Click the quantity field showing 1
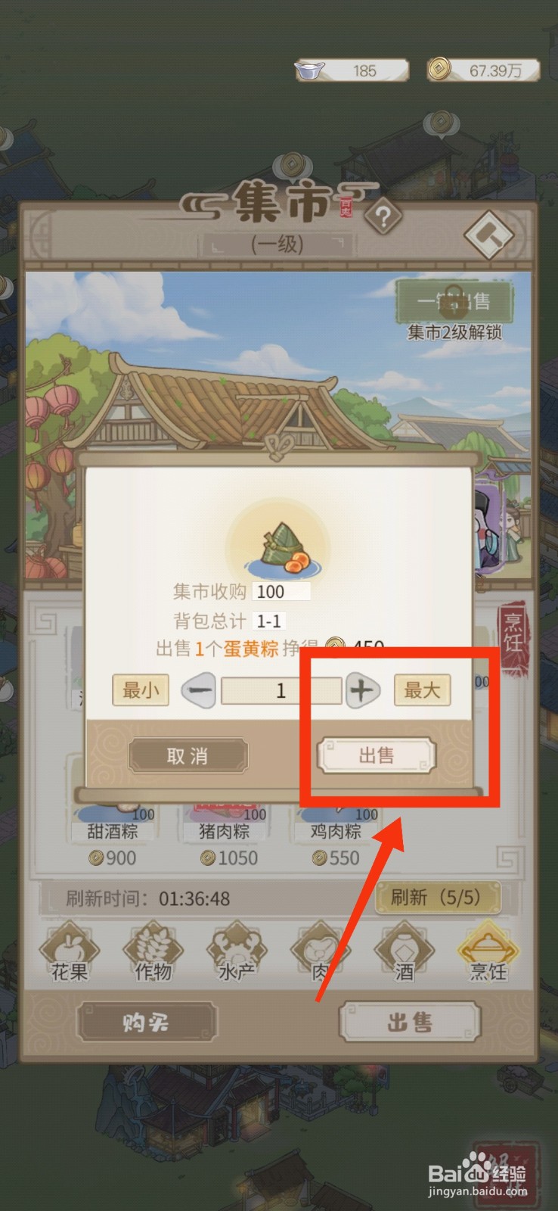Viewport: 558px width, 1211px height. point(281,690)
